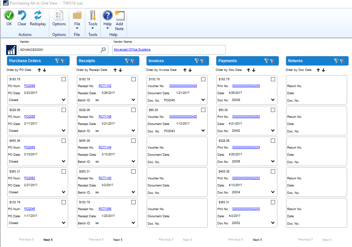Open the Advanced Office Systems vendor link
Viewport: 352px width, 247px height.
pyautogui.click(x=132, y=50)
